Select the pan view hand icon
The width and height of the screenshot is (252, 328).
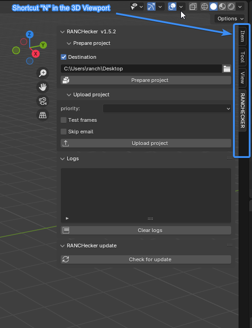pos(43,87)
